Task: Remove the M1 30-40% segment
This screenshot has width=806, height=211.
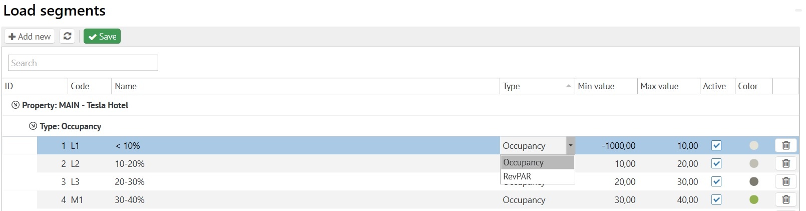Action: click(785, 199)
